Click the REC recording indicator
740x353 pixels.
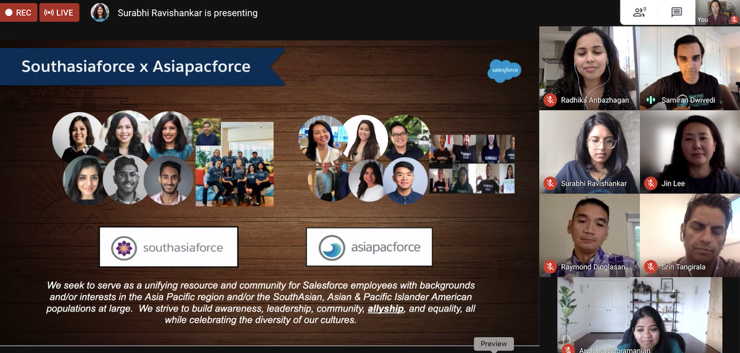(18, 12)
